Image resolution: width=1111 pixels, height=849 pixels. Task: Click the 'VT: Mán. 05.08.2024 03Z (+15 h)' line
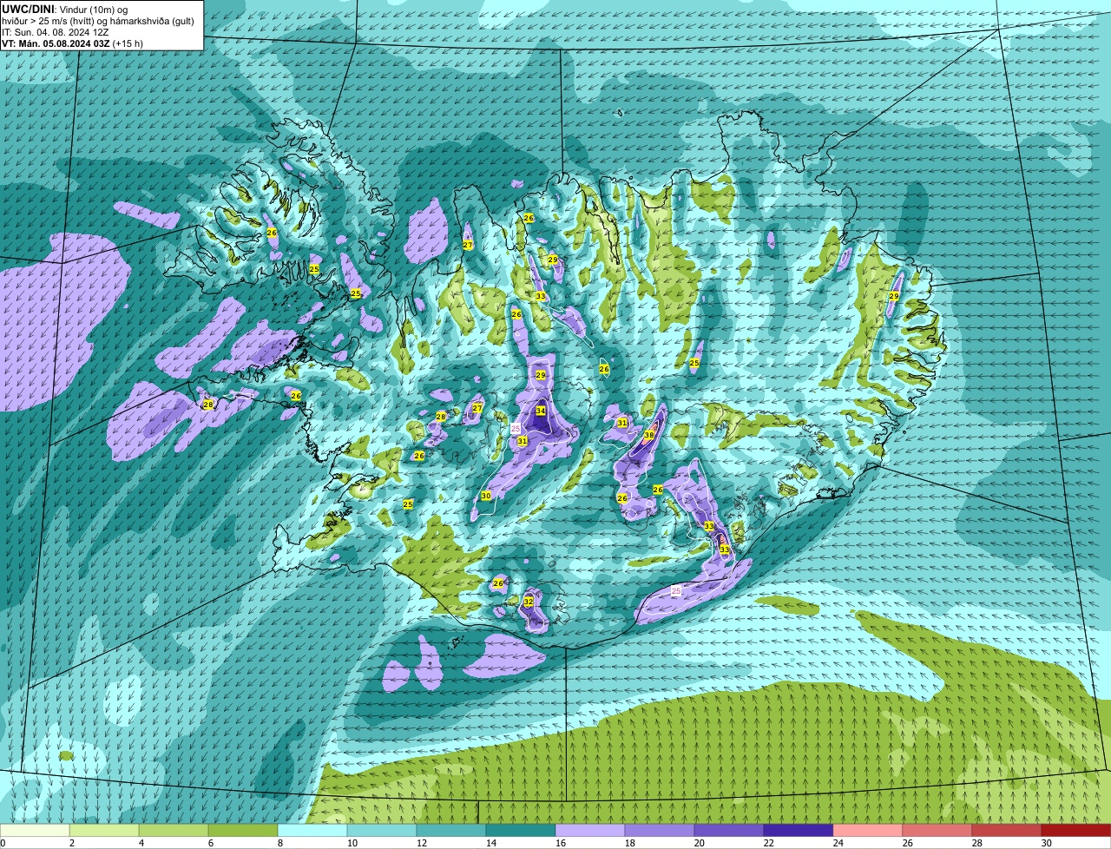point(72,43)
